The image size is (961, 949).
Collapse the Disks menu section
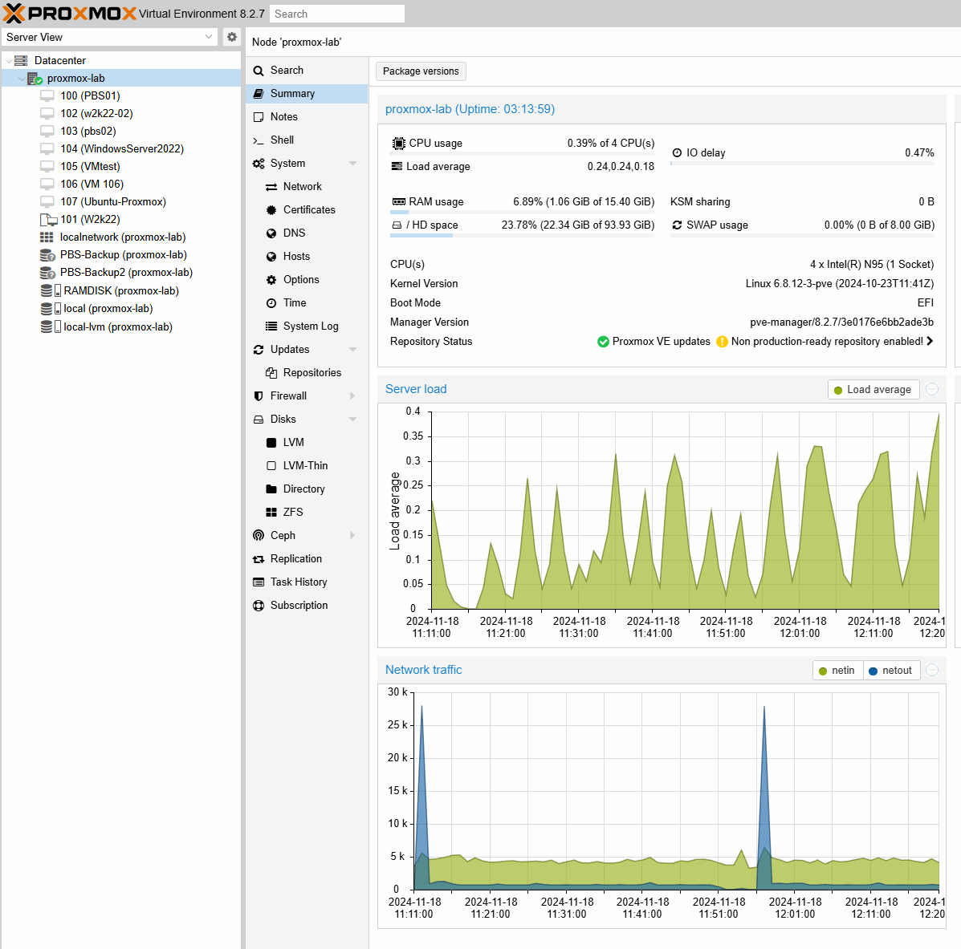(x=352, y=420)
